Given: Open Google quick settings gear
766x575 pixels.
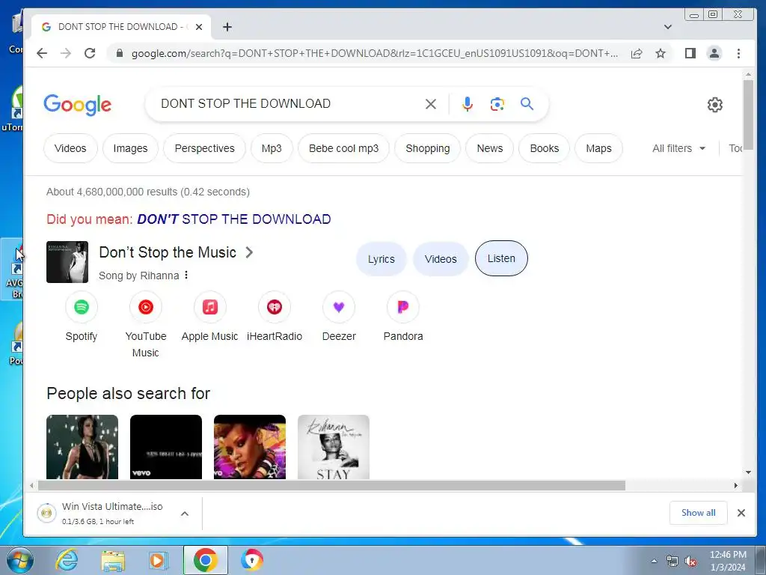Looking at the screenshot, I should [x=714, y=105].
